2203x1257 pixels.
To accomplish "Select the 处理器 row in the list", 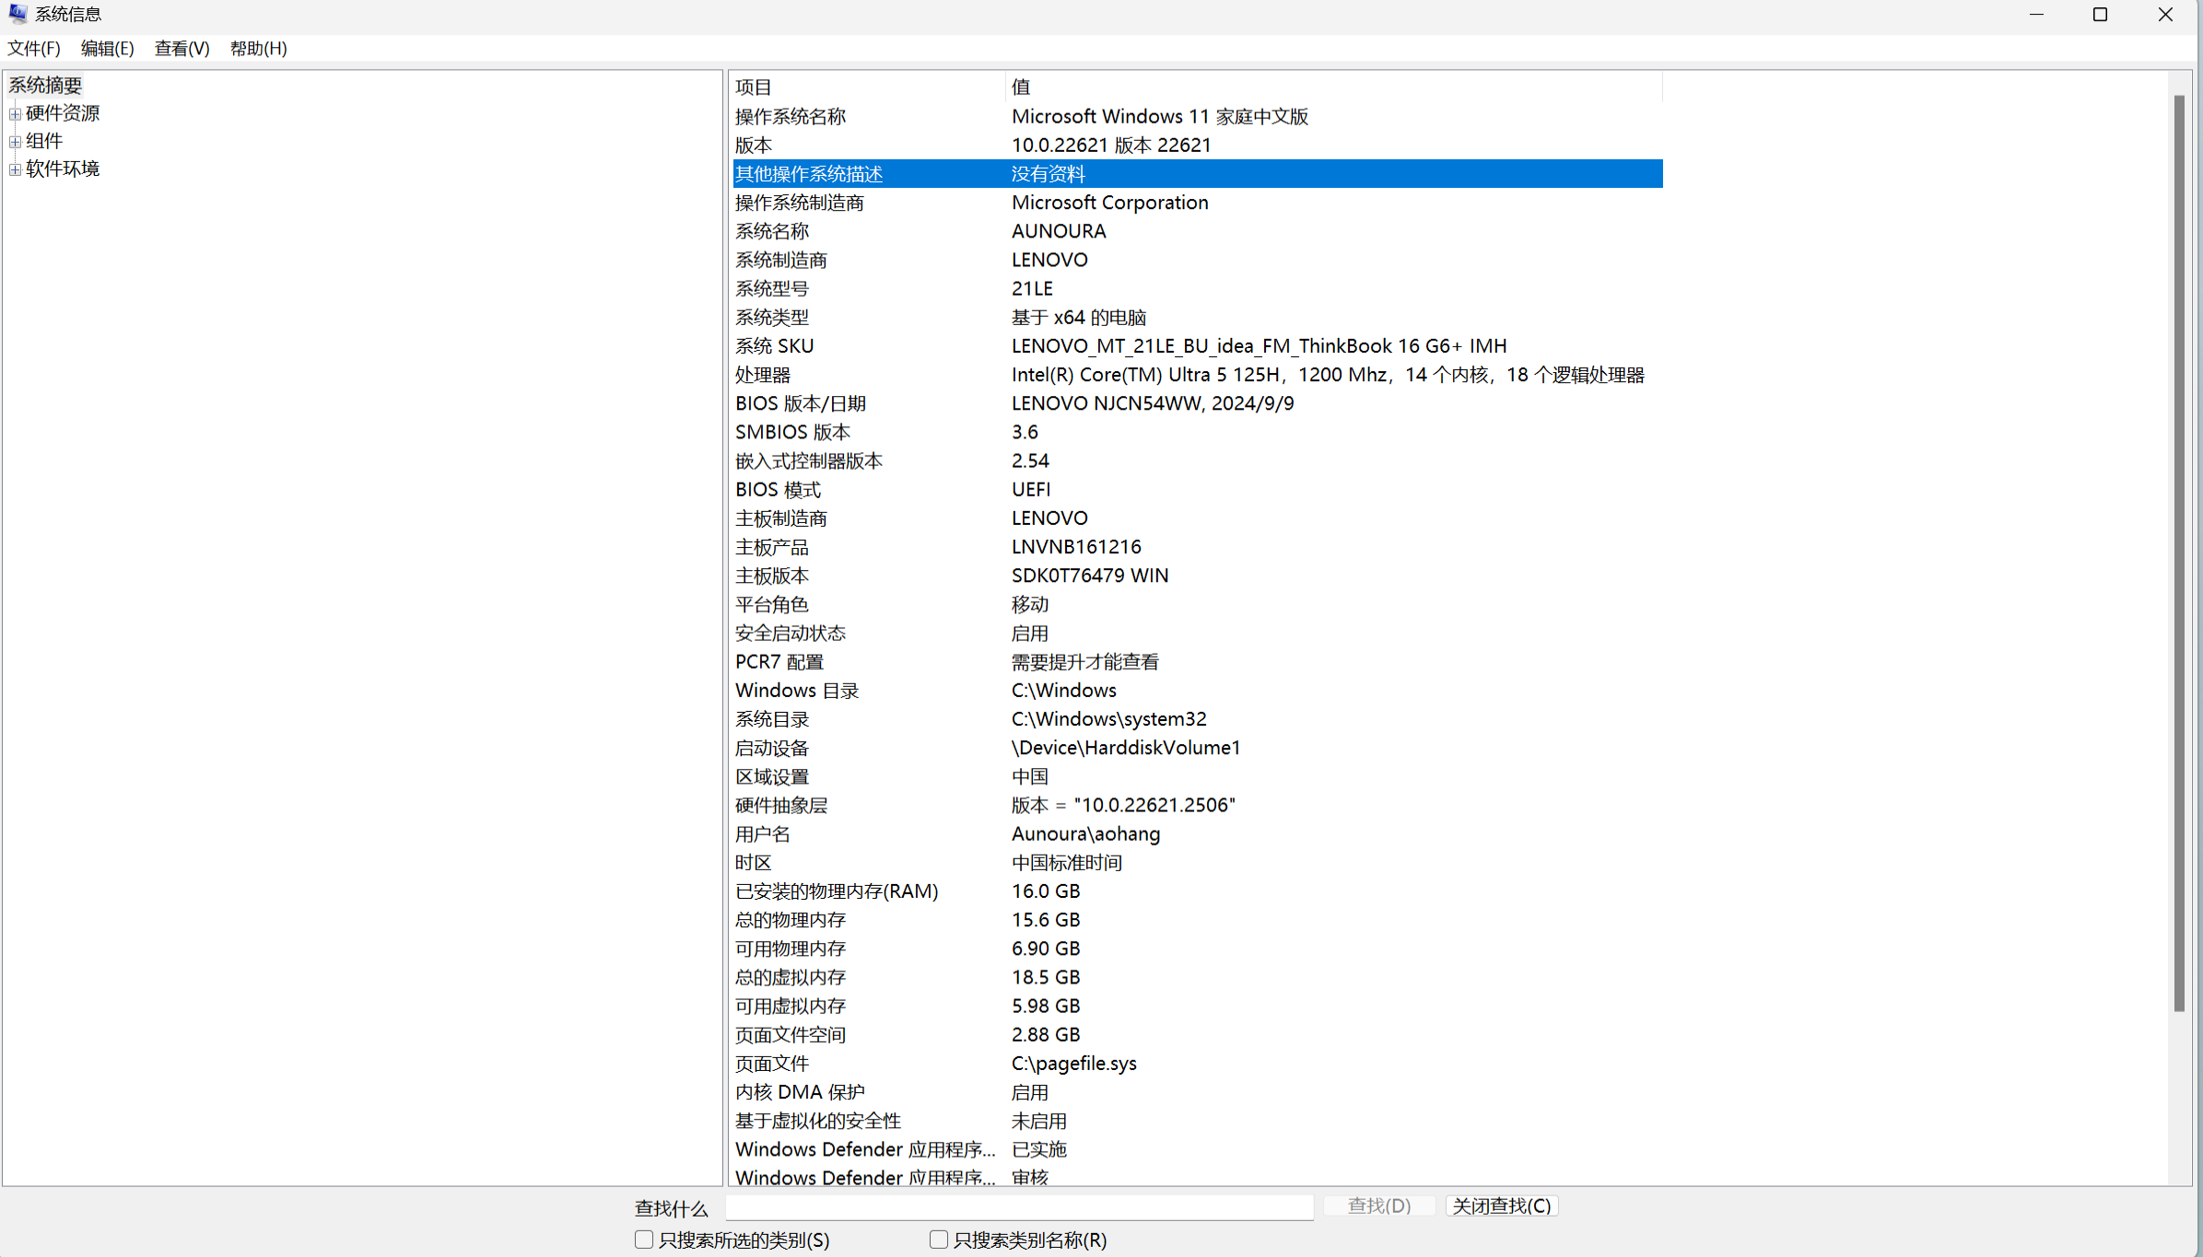I will tap(763, 375).
